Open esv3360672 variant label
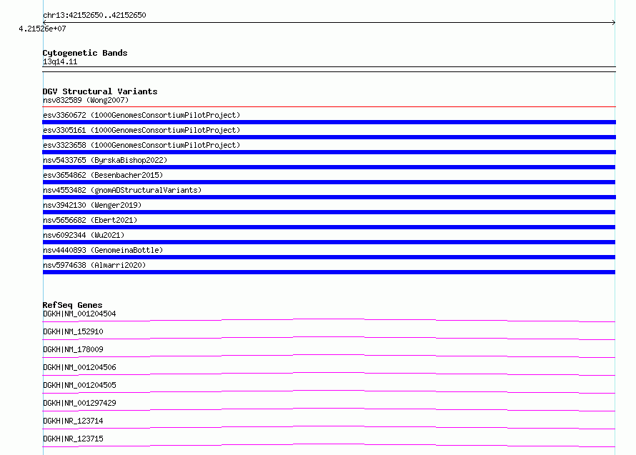The image size is (636, 455). click(x=141, y=115)
